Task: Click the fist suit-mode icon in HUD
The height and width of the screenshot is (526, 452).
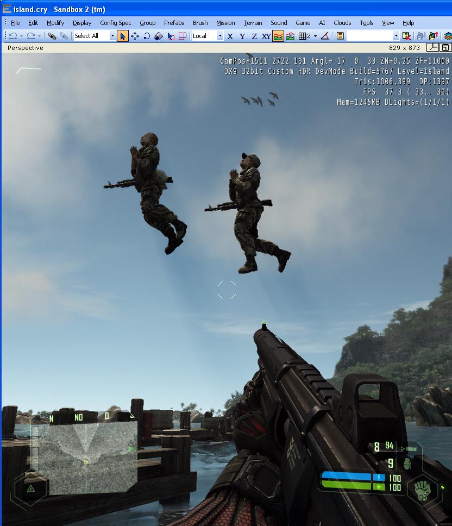Action: tap(423, 490)
